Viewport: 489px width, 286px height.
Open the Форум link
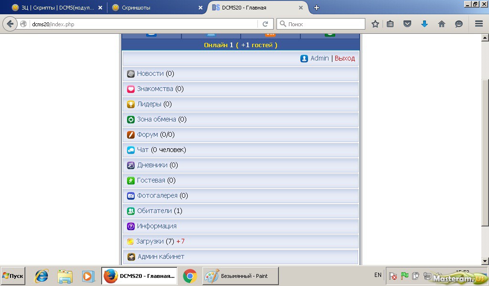click(148, 135)
